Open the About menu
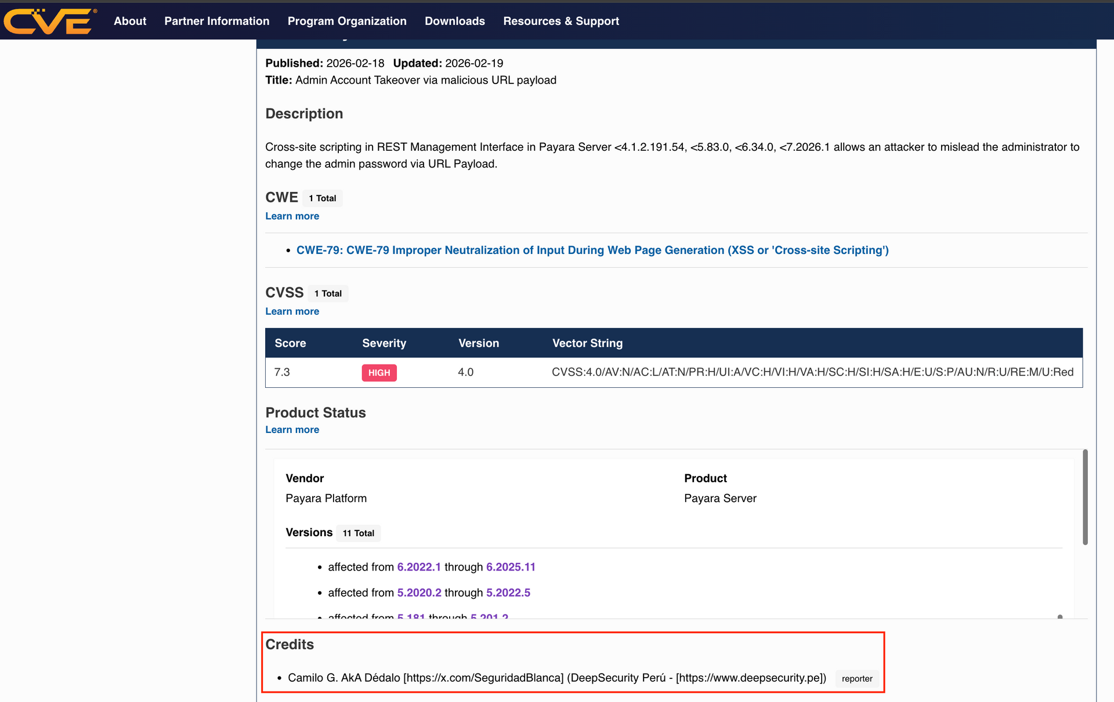Viewport: 1114px width, 702px height. point(129,21)
